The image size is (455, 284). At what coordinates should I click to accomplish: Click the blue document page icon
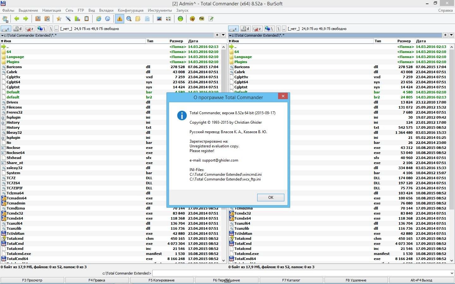click(147, 19)
